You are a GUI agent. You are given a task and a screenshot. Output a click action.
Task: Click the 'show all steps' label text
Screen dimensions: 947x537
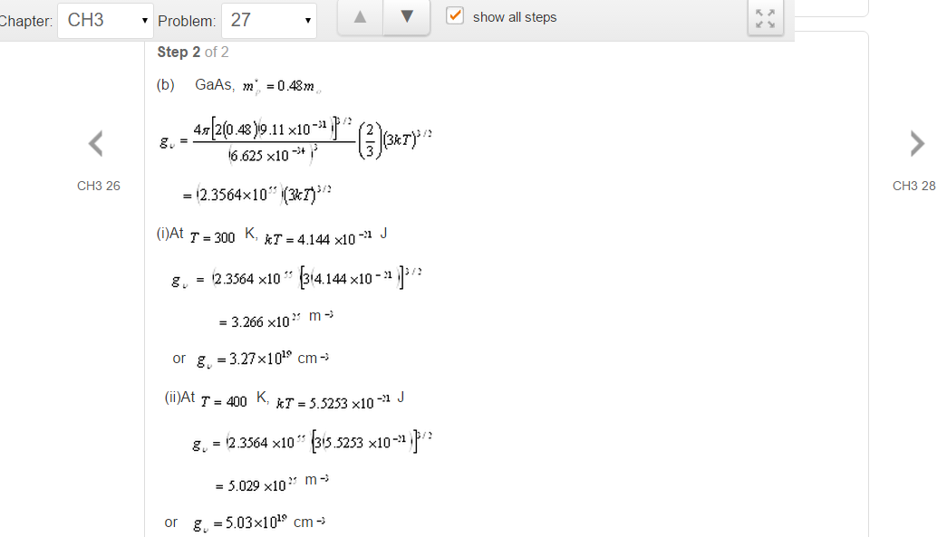[515, 17]
